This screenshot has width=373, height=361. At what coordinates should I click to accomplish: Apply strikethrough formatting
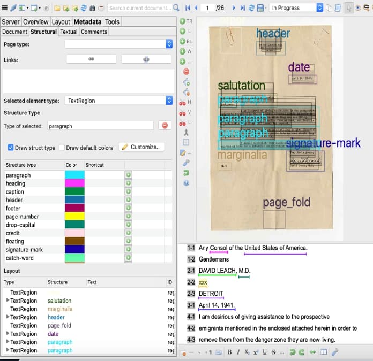(273, 352)
